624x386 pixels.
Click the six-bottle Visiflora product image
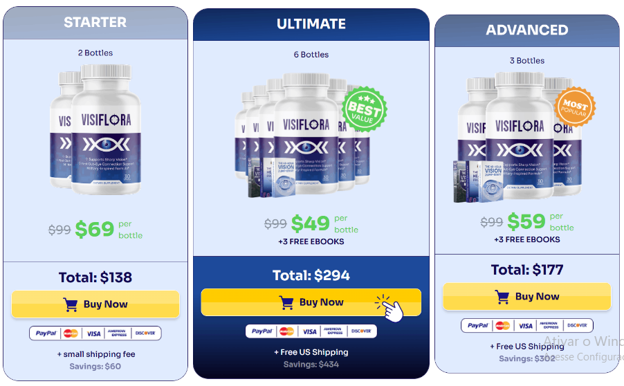(x=304, y=136)
